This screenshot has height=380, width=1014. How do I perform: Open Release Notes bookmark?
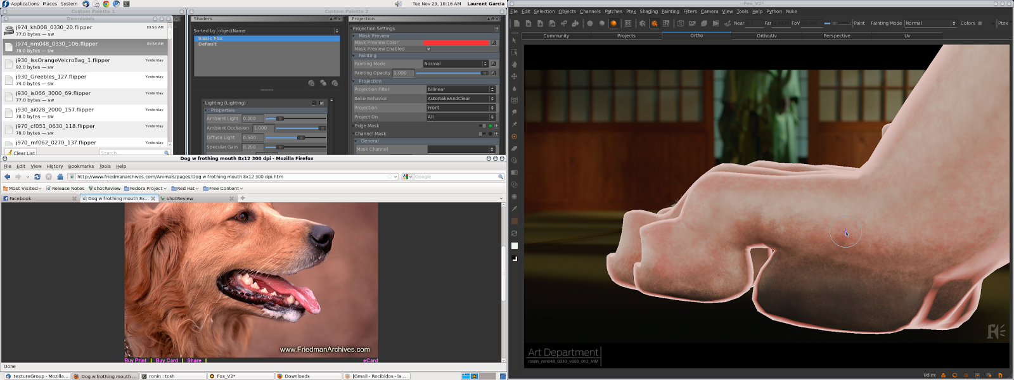66,188
